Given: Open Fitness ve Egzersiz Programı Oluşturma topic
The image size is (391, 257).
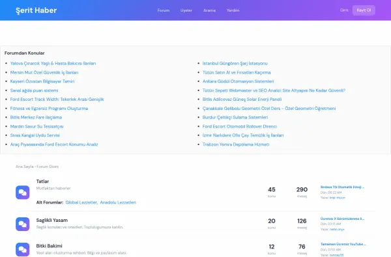Looking at the screenshot, I should [x=49, y=108].
